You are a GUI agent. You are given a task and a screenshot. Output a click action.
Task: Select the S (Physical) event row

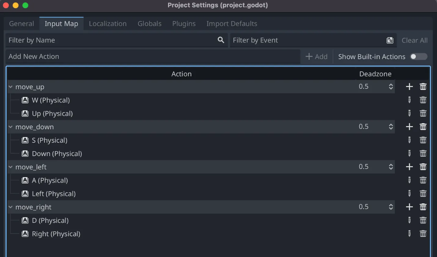click(50, 140)
